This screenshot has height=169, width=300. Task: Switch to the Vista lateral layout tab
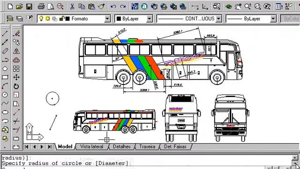coord(92,146)
